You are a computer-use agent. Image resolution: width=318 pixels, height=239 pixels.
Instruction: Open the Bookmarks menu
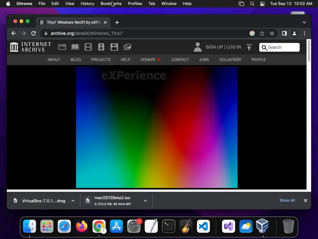point(111,4)
